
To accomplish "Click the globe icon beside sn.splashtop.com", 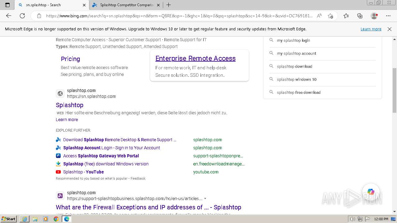I will tap(60, 94).
